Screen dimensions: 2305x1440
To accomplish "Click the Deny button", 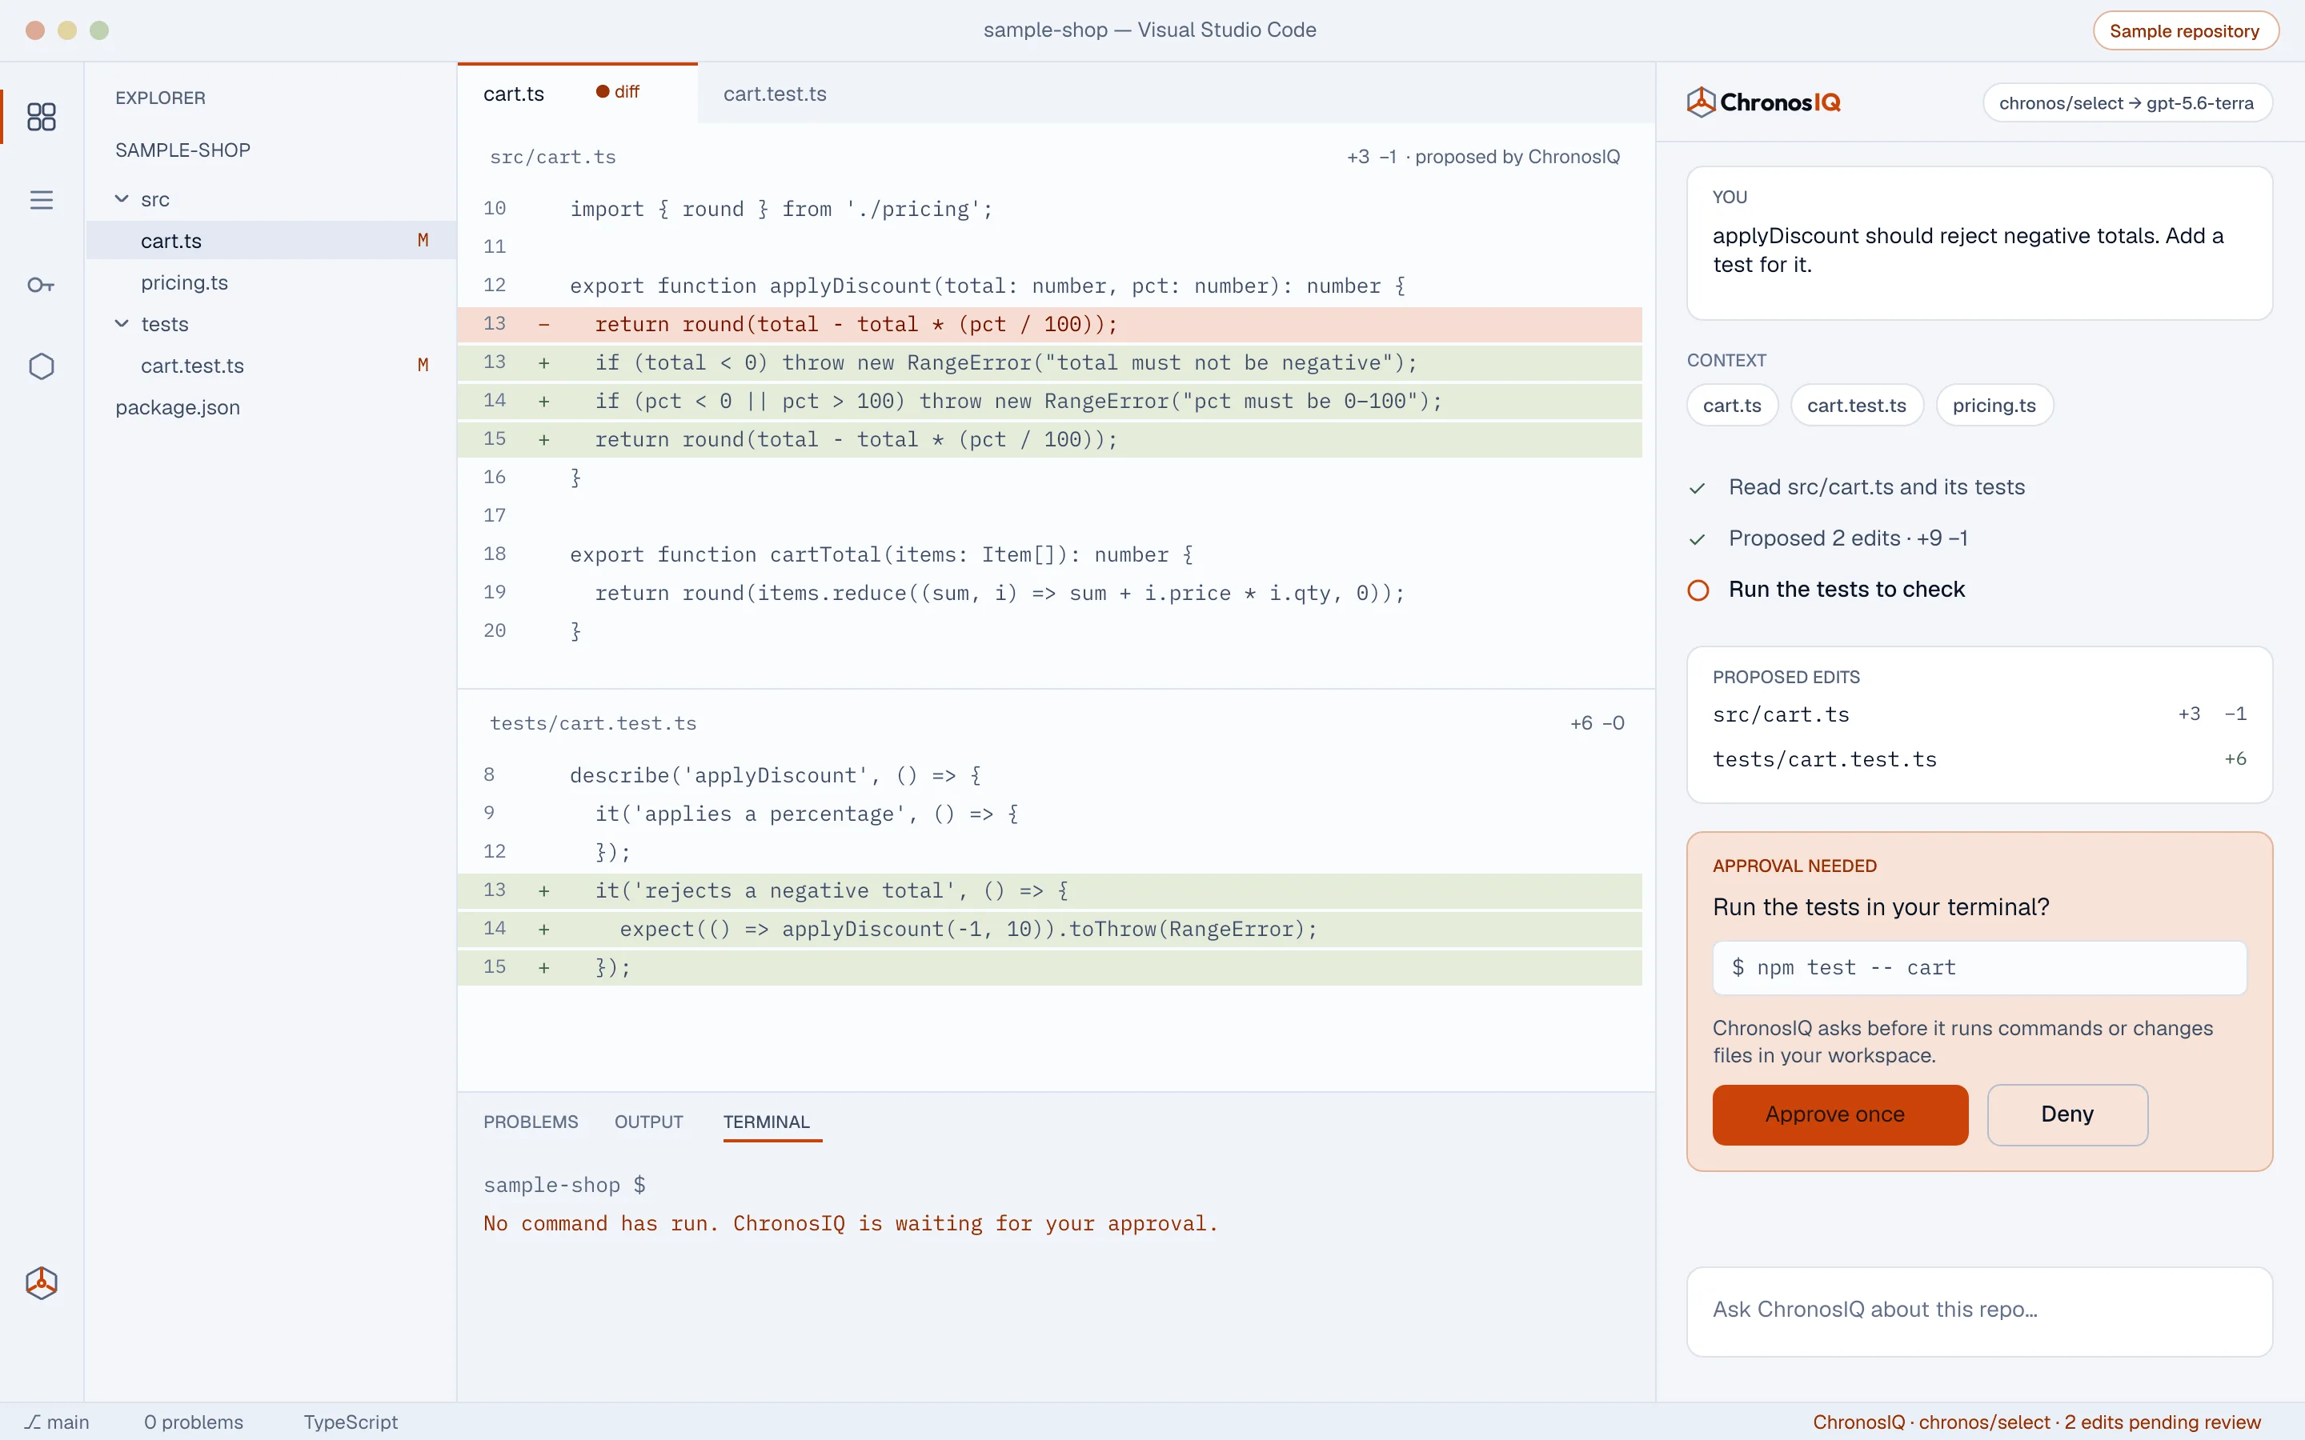I will 2066,1114.
